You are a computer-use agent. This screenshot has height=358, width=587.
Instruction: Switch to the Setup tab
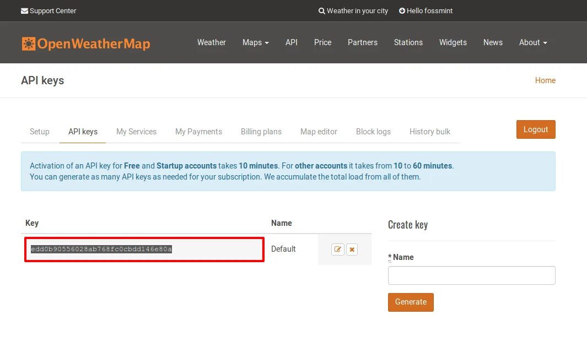tap(40, 132)
